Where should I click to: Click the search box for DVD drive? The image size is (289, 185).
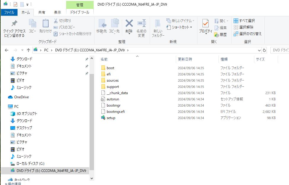[280, 50]
